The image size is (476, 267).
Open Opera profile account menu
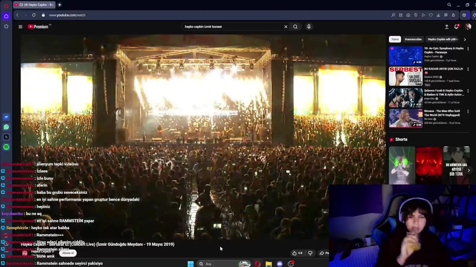pyautogui.click(x=453, y=15)
